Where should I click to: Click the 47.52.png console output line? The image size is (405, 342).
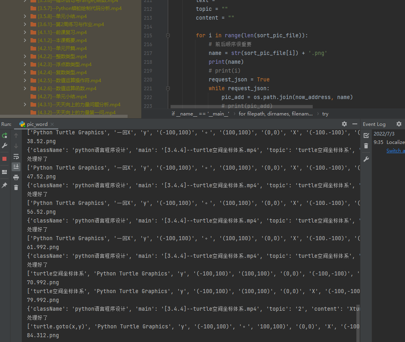(41, 177)
